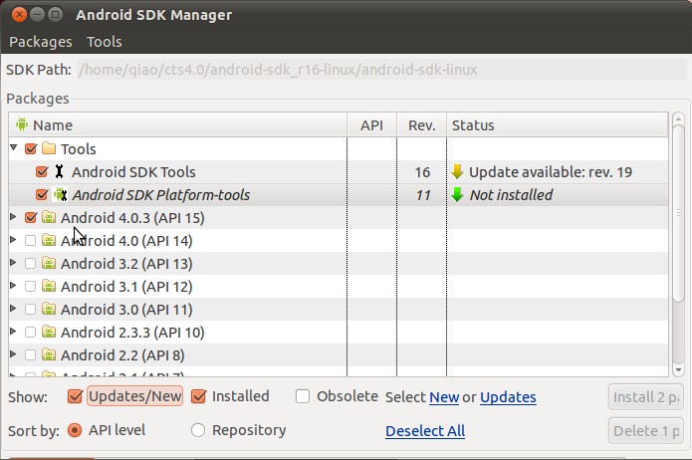Expand the Android 3.1 (API 12) node

point(13,286)
